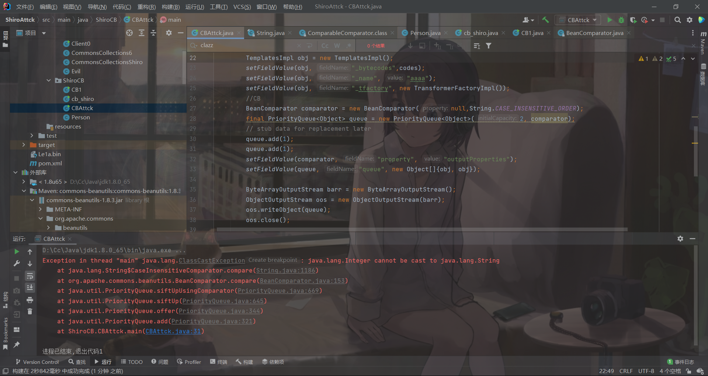
Task: Run CBAttck with coverage shield icon
Action: coord(634,20)
